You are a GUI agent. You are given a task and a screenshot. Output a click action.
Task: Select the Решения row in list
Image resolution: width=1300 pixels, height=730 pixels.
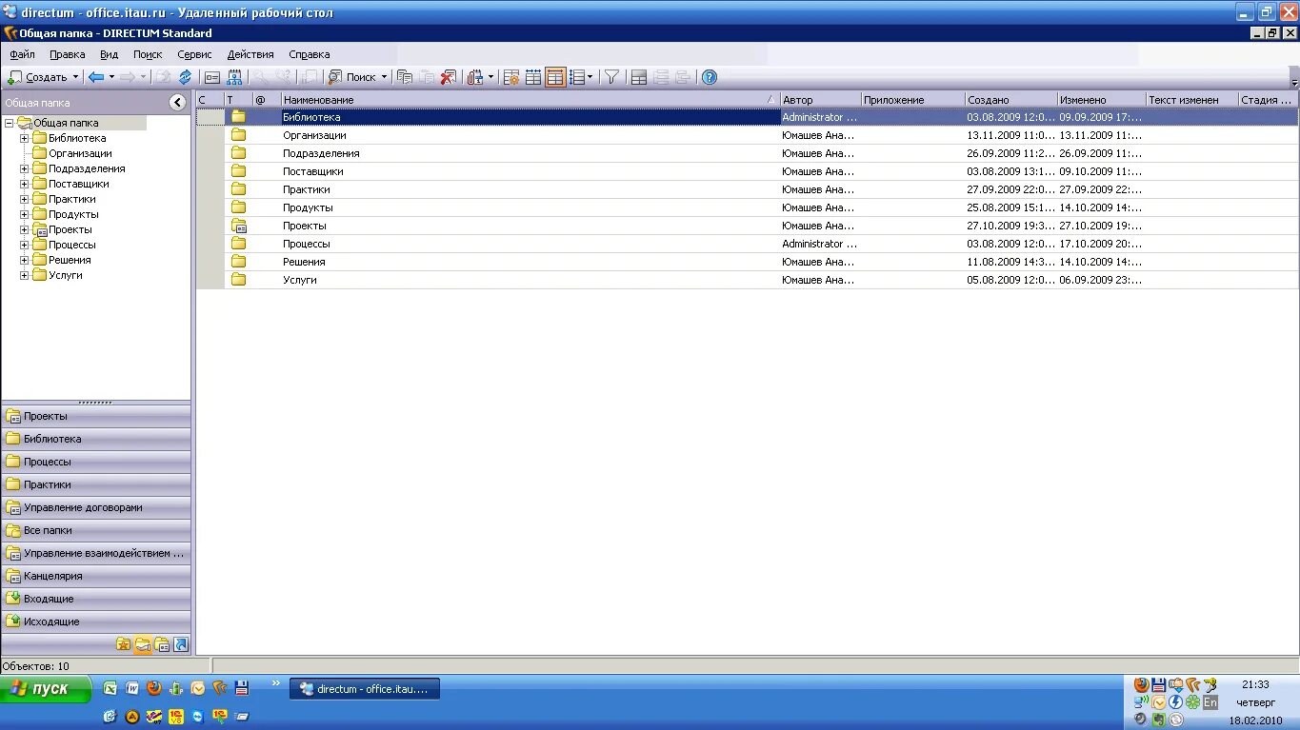(747, 262)
